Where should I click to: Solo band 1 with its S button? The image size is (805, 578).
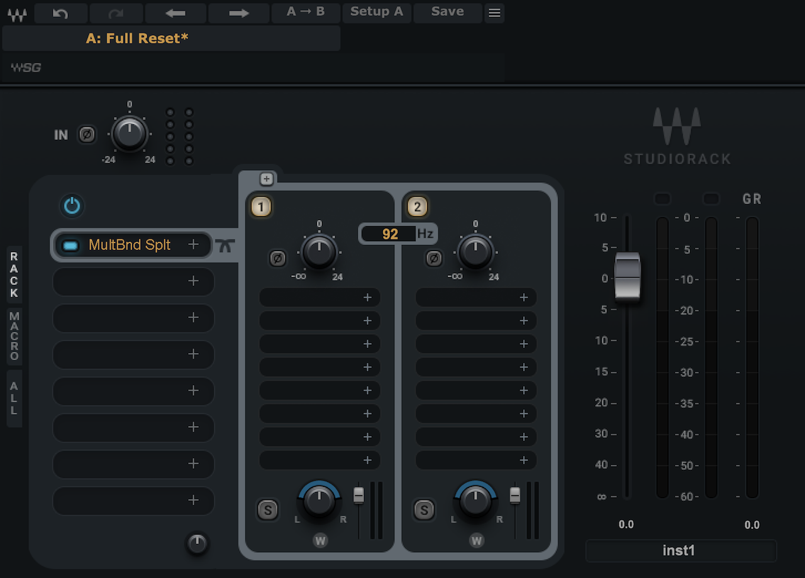coord(268,510)
